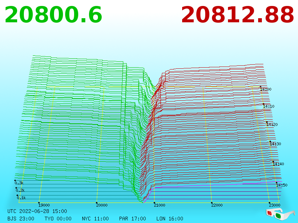This screenshot has height=223, width=298.
Task: Click the TYO 00:00 time
Action: [58, 219]
